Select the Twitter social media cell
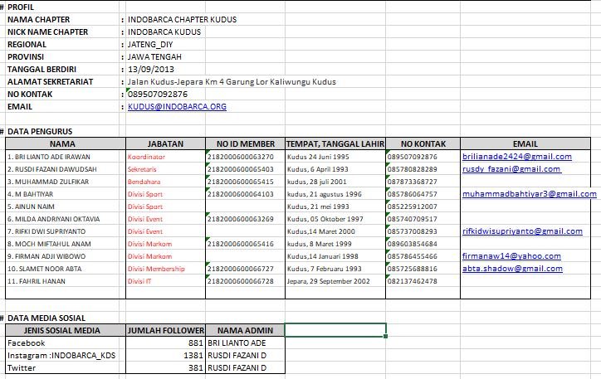This screenshot has height=379, width=601. pos(66,367)
